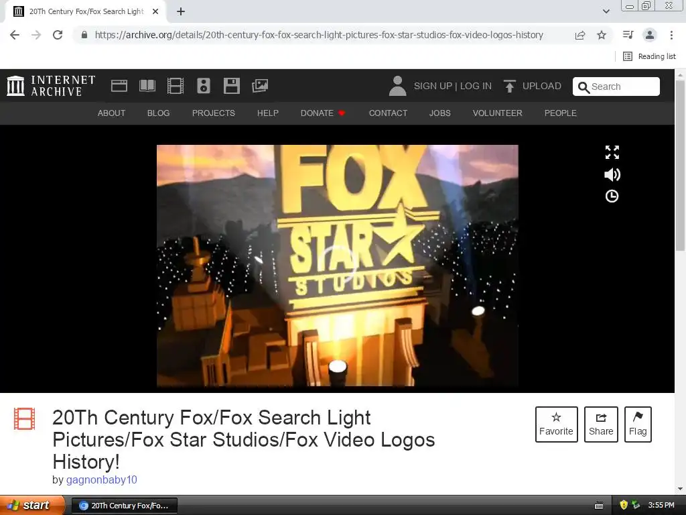The height and width of the screenshot is (515, 686).
Task: Click the scrollbar down arrow
Action: 681,489
